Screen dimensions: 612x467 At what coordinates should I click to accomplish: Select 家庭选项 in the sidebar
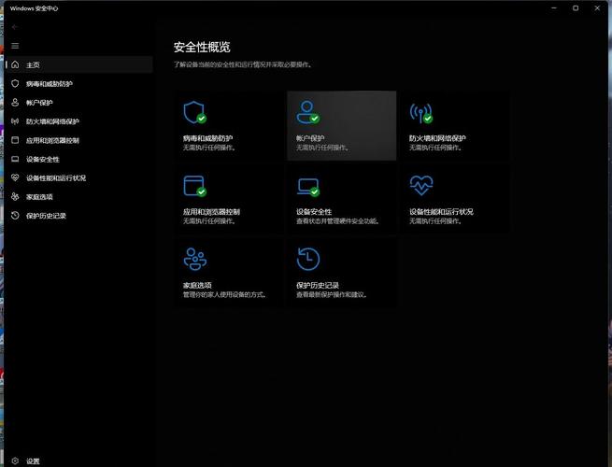tap(79, 197)
